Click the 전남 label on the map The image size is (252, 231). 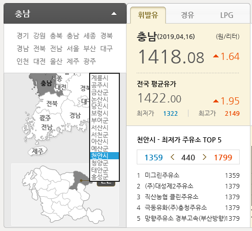[x=47, y=127]
